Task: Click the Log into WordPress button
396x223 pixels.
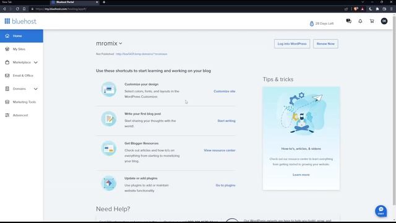Action: [x=292, y=44]
